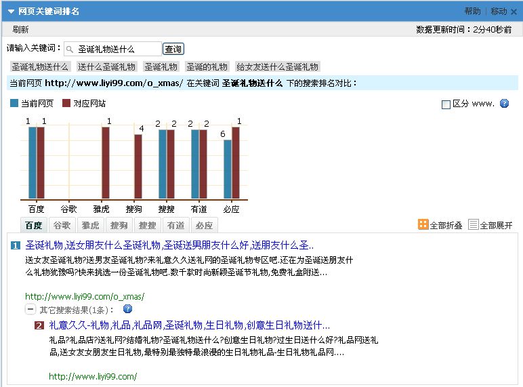This screenshot has height=387, width=523.
Task: Open help icon next to 区分 www.
Action: [x=504, y=104]
